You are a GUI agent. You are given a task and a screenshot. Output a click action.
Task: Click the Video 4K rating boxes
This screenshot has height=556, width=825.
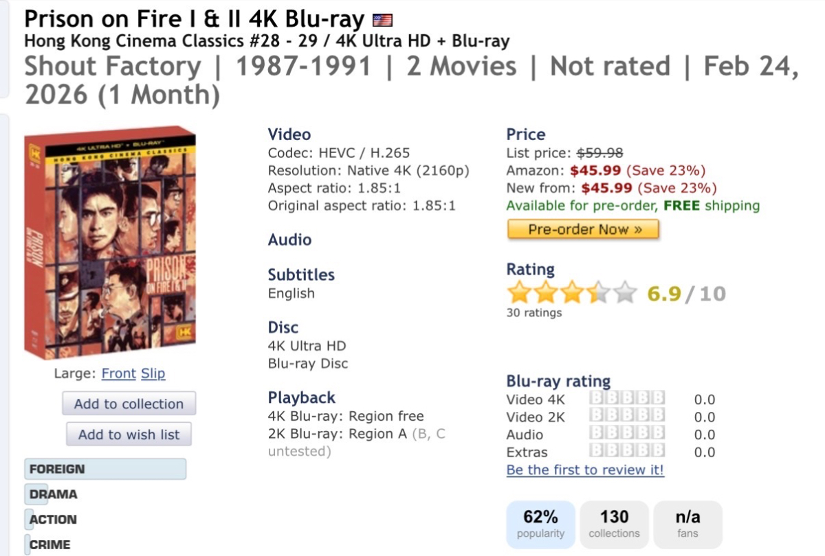click(626, 399)
